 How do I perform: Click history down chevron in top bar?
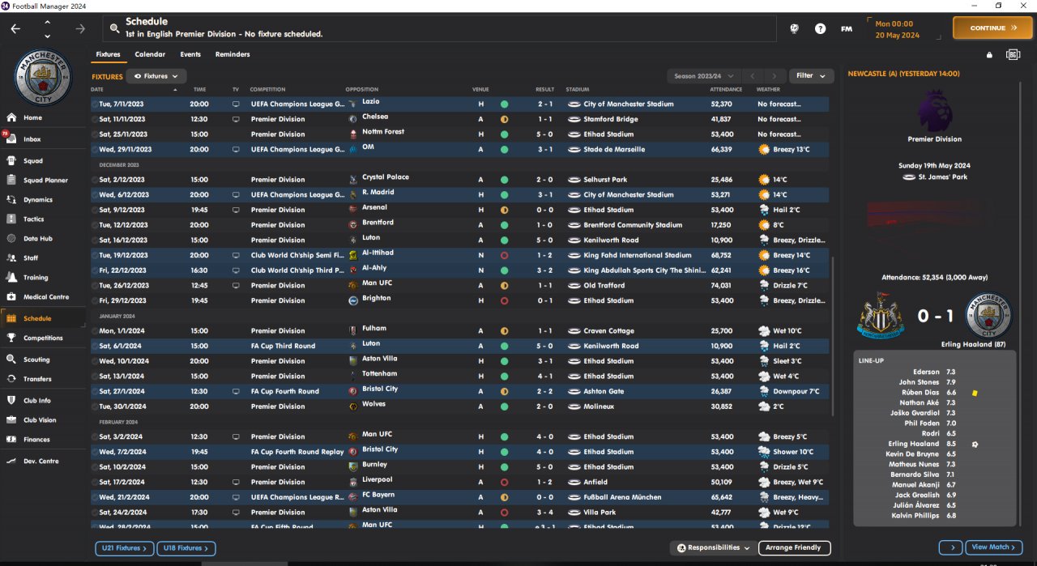47,36
